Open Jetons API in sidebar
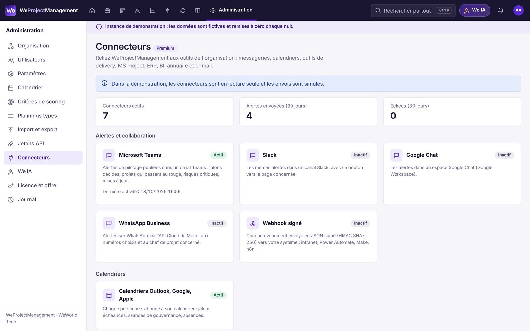This screenshot has width=530, height=331. click(43, 143)
